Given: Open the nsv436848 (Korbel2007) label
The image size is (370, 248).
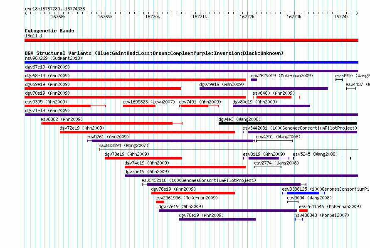Looking at the screenshot, I should (x=322, y=215).
